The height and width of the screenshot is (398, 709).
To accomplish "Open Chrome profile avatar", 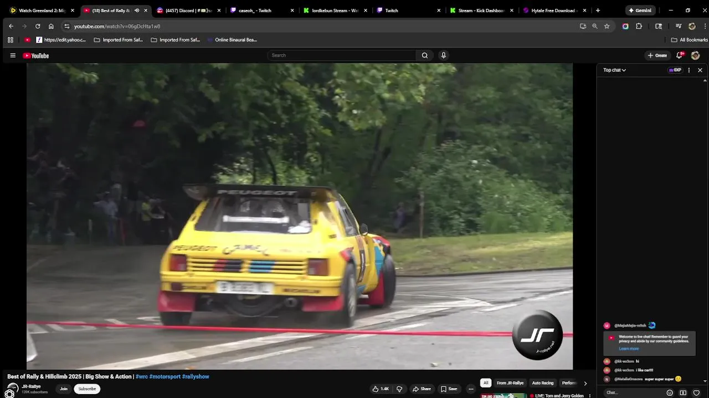I will tap(692, 26).
